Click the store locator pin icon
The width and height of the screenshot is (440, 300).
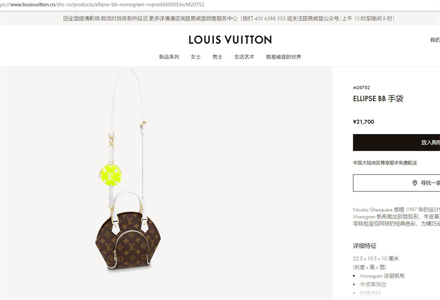point(415,183)
